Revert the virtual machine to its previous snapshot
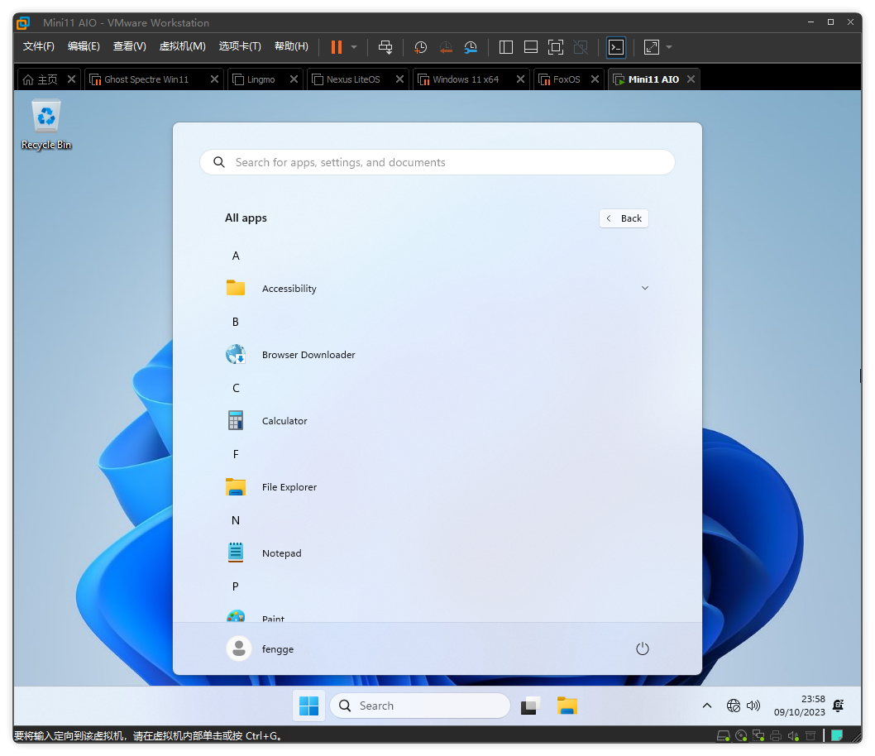This screenshot has height=756, width=875. 445,47
